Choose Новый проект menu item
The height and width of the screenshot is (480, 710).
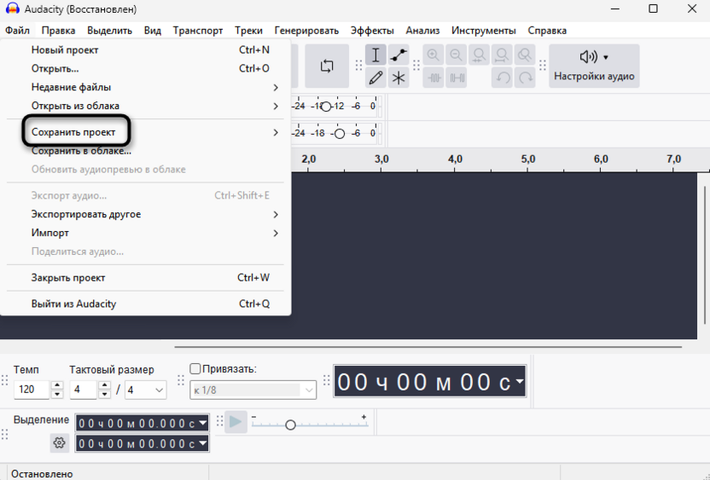145,49
